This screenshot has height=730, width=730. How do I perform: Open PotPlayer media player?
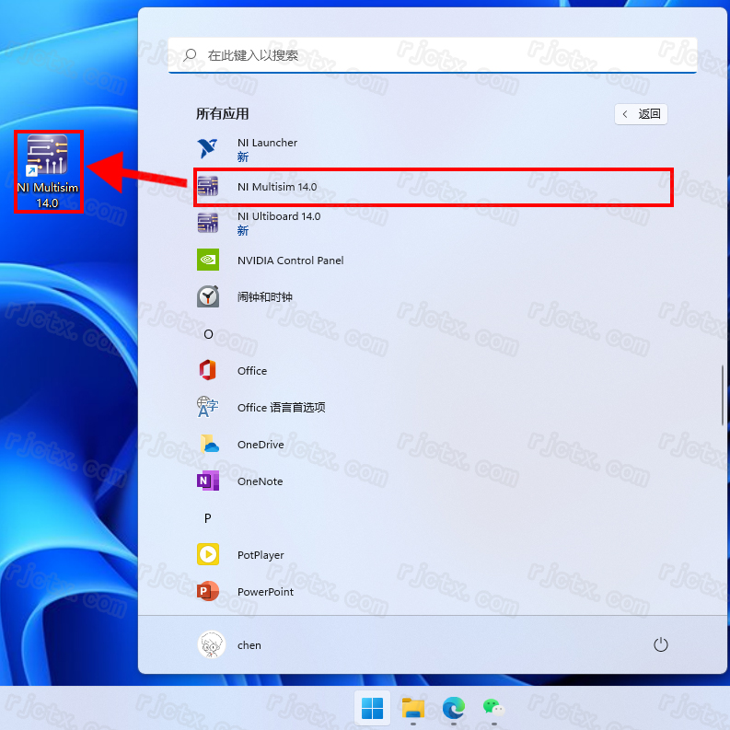click(x=260, y=555)
